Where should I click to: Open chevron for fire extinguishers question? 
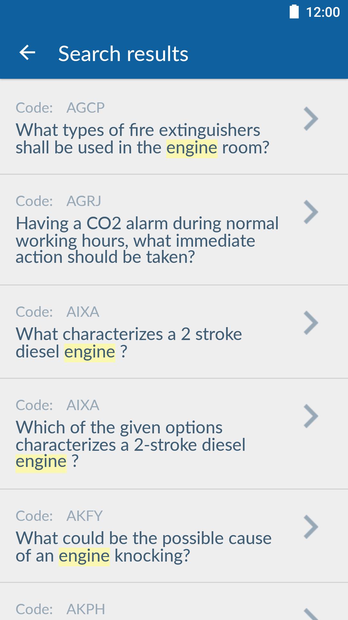click(x=311, y=119)
